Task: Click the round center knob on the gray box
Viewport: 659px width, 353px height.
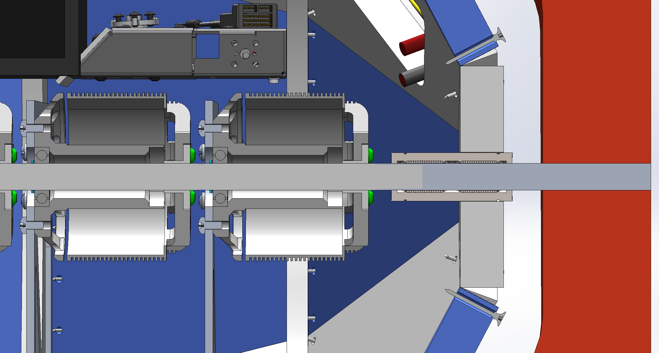Action: coord(245,54)
